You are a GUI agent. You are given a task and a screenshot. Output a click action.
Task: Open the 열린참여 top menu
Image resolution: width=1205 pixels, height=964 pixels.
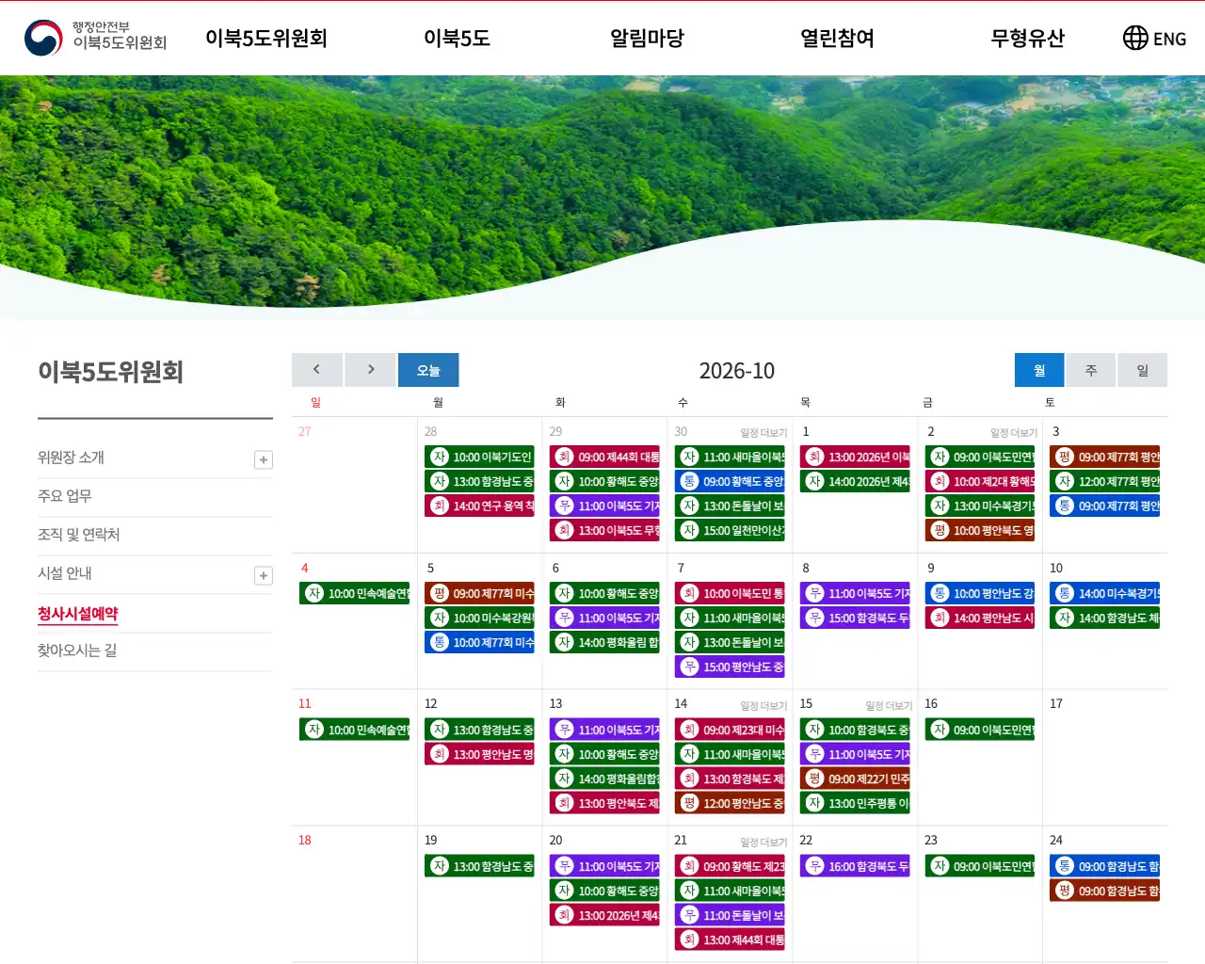(x=837, y=38)
